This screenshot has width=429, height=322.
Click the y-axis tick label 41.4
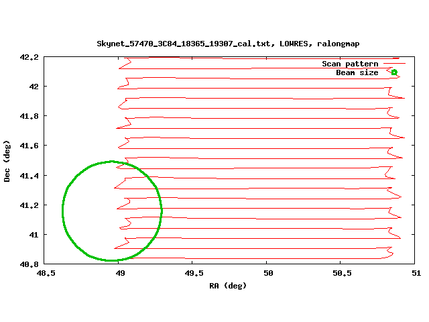(x=29, y=176)
